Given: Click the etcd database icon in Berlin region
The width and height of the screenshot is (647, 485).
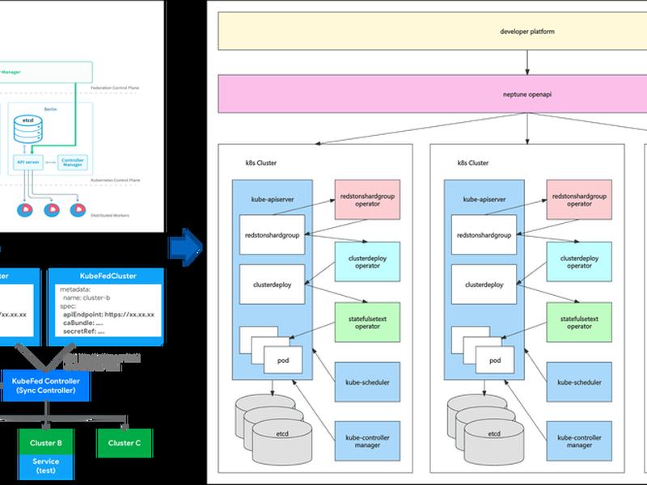Looking at the screenshot, I should coord(28,129).
